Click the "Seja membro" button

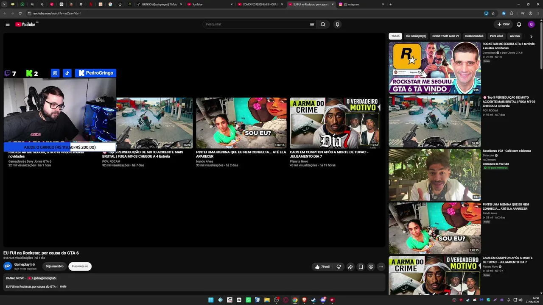(x=55, y=266)
